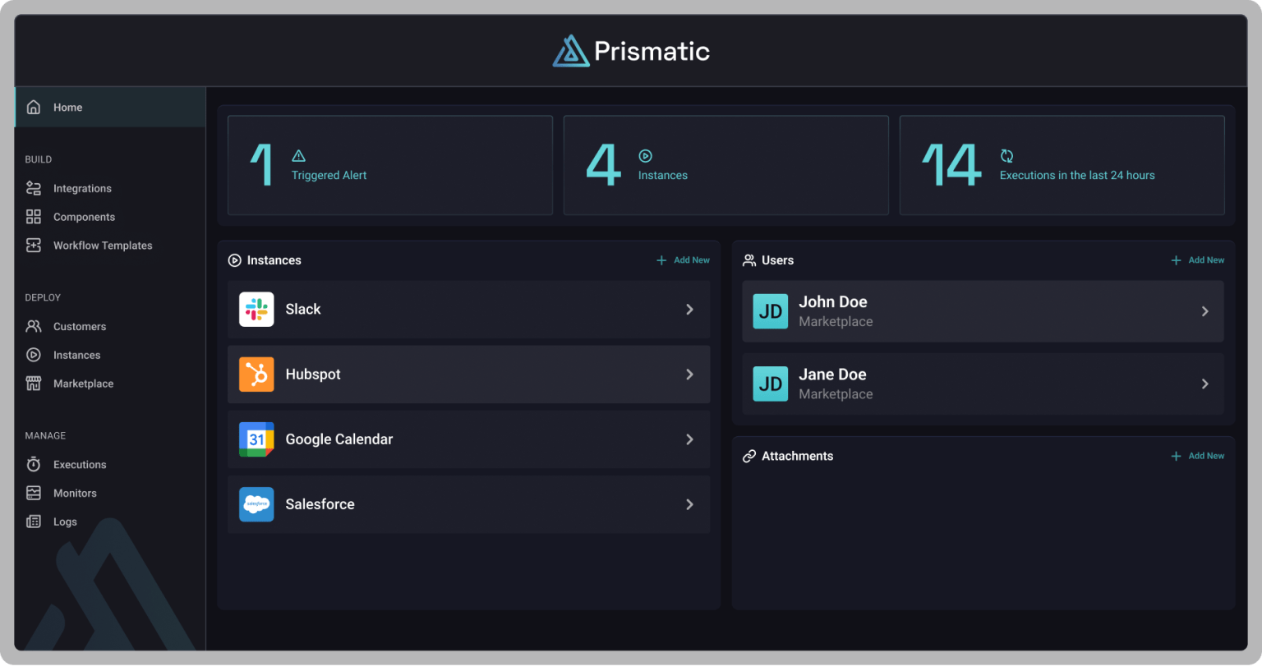
Task: Click the Users panel heading
Action: point(777,260)
